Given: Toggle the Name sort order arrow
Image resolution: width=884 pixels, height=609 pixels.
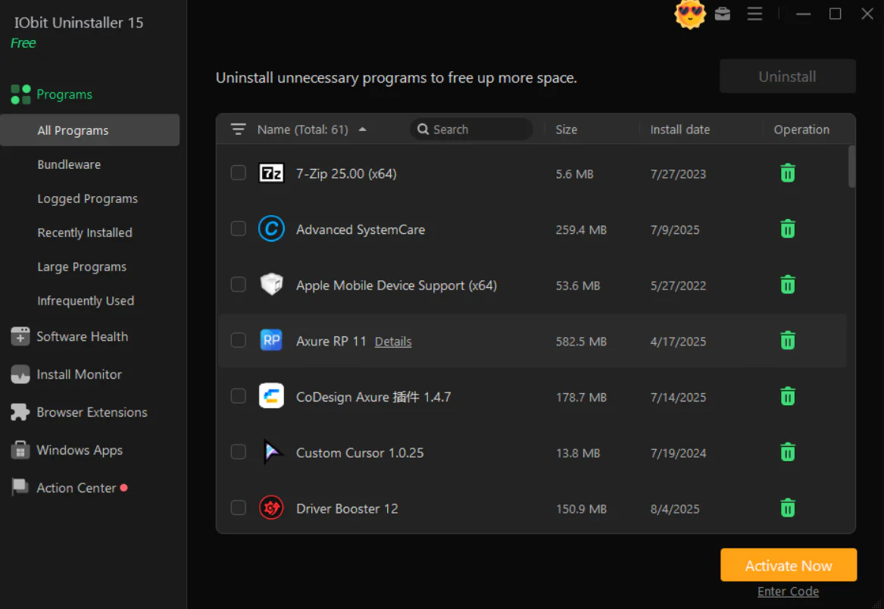Looking at the screenshot, I should [362, 129].
